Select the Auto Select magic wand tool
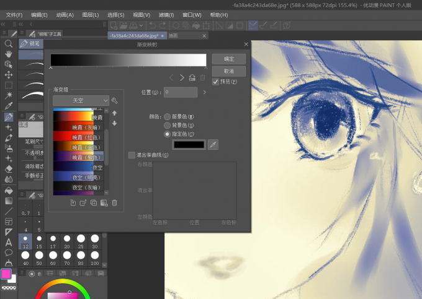 [x=9, y=95]
